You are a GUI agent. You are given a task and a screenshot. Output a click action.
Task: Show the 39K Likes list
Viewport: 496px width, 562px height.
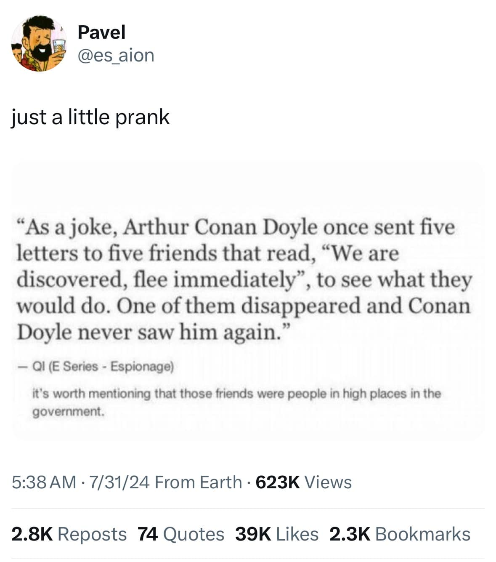pyautogui.click(x=276, y=534)
